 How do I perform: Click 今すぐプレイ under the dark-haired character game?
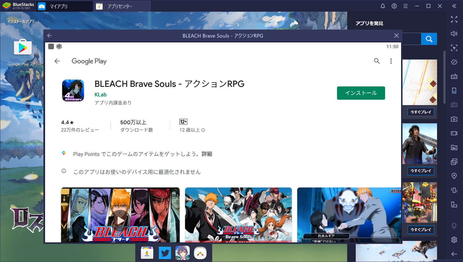tap(421, 171)
